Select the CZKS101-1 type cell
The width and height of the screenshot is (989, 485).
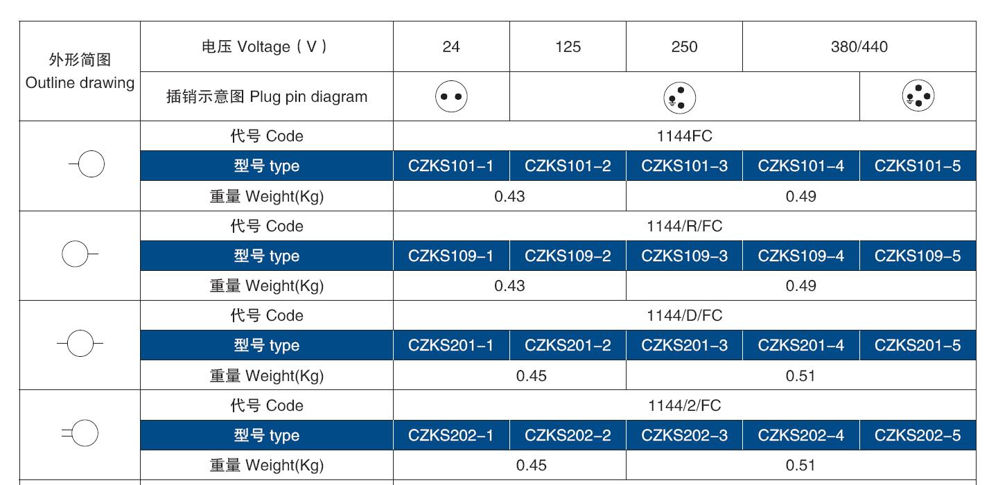[451, 166]
